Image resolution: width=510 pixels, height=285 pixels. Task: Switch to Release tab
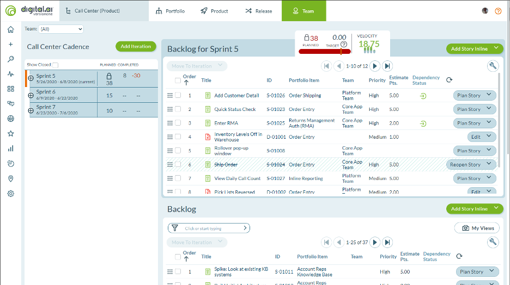[259, 11]
